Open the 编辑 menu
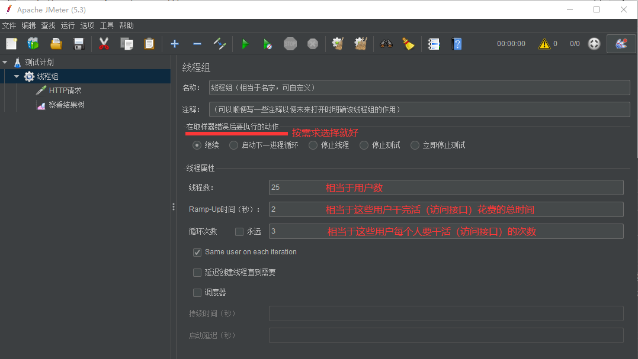Image resolution: width=638 pixels, height=359 pixels. pyautogui.click(x=28, y=25)
